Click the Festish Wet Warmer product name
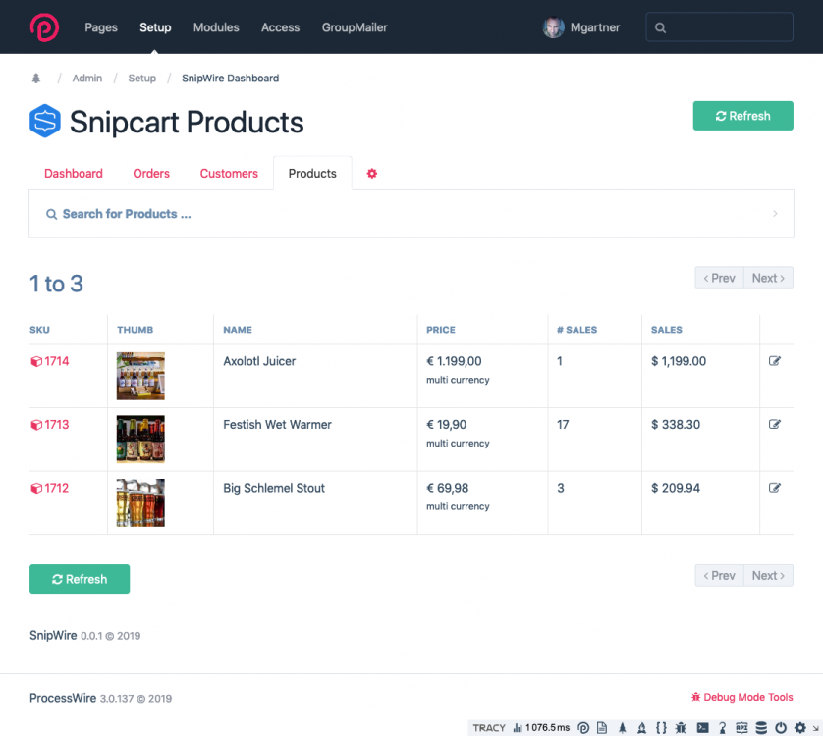 click(277, 424)
